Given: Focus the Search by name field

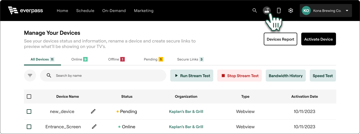Looking at the screenshot, I should [x=103, y=75].
